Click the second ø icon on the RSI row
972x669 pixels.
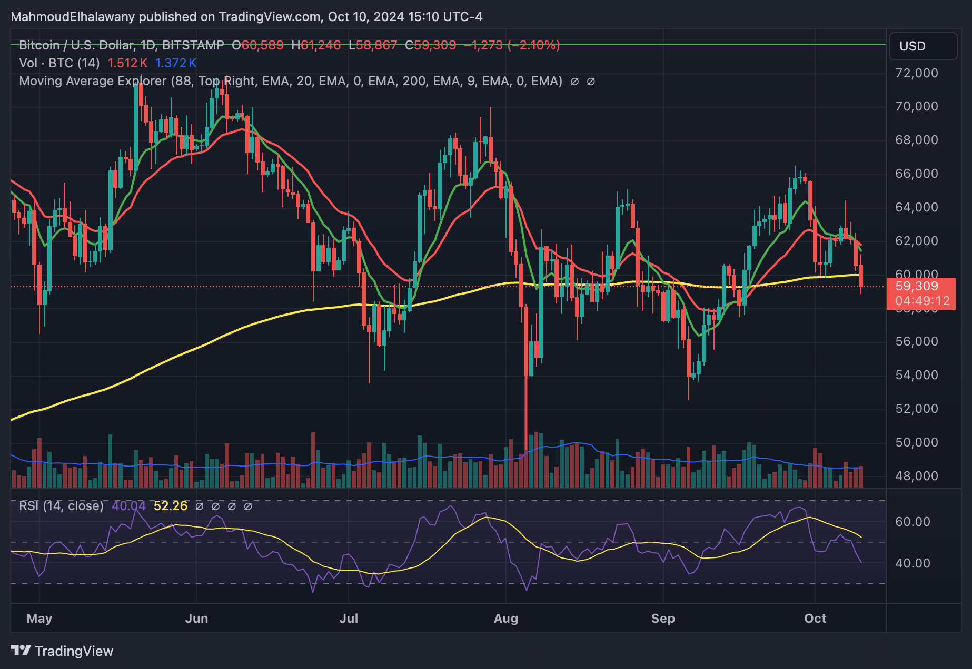tap(215, 506)
